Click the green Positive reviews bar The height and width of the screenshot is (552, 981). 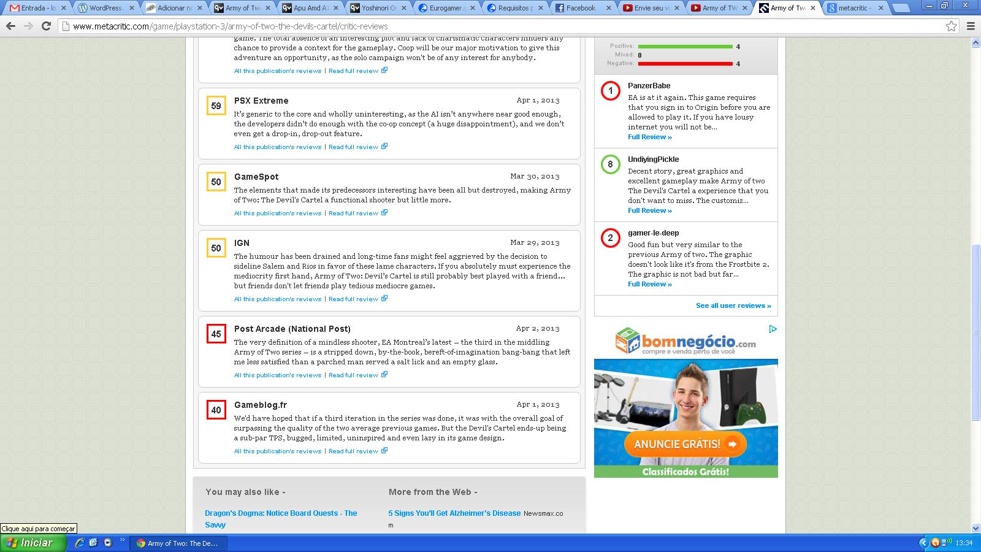point(685,47)
